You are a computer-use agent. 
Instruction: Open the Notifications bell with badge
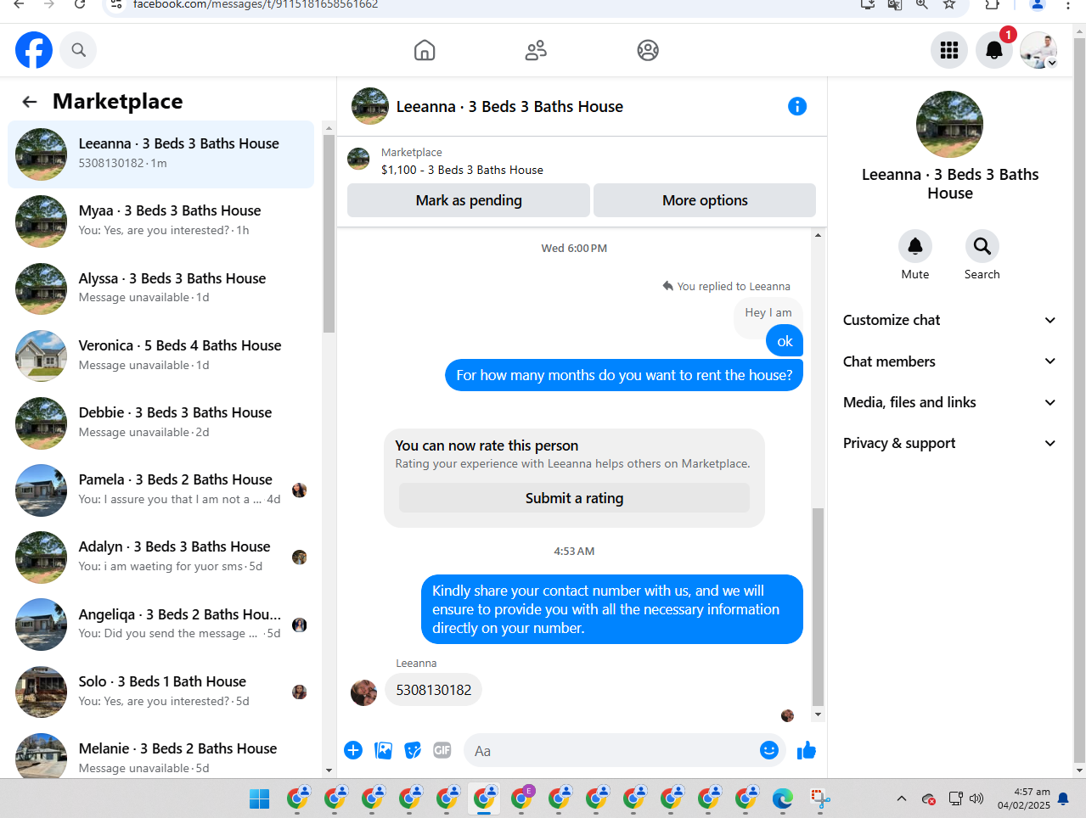click(994, 51)
